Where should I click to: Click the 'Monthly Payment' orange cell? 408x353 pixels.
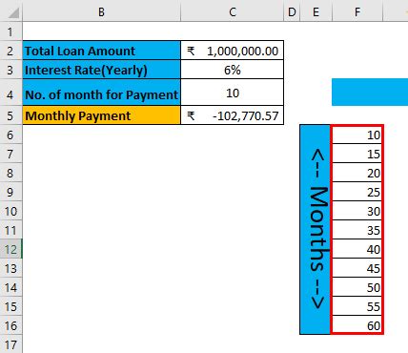tap(101, 115)
